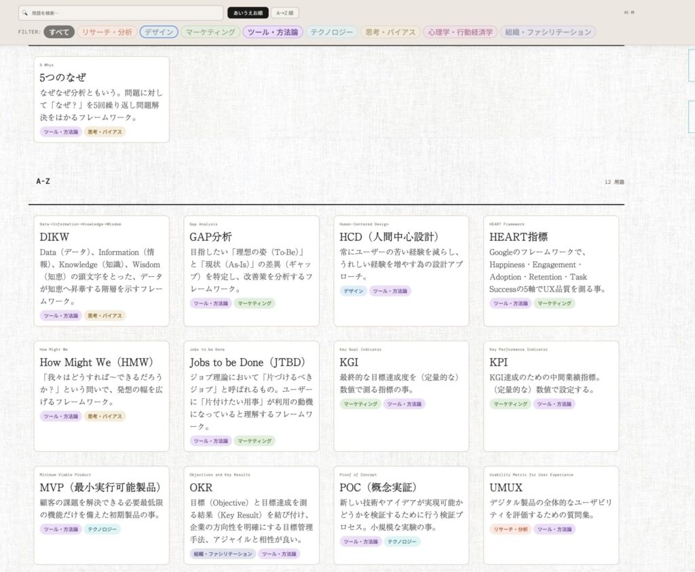Click the GAP分析 card heading
The image size is (695, 572).
210,237
